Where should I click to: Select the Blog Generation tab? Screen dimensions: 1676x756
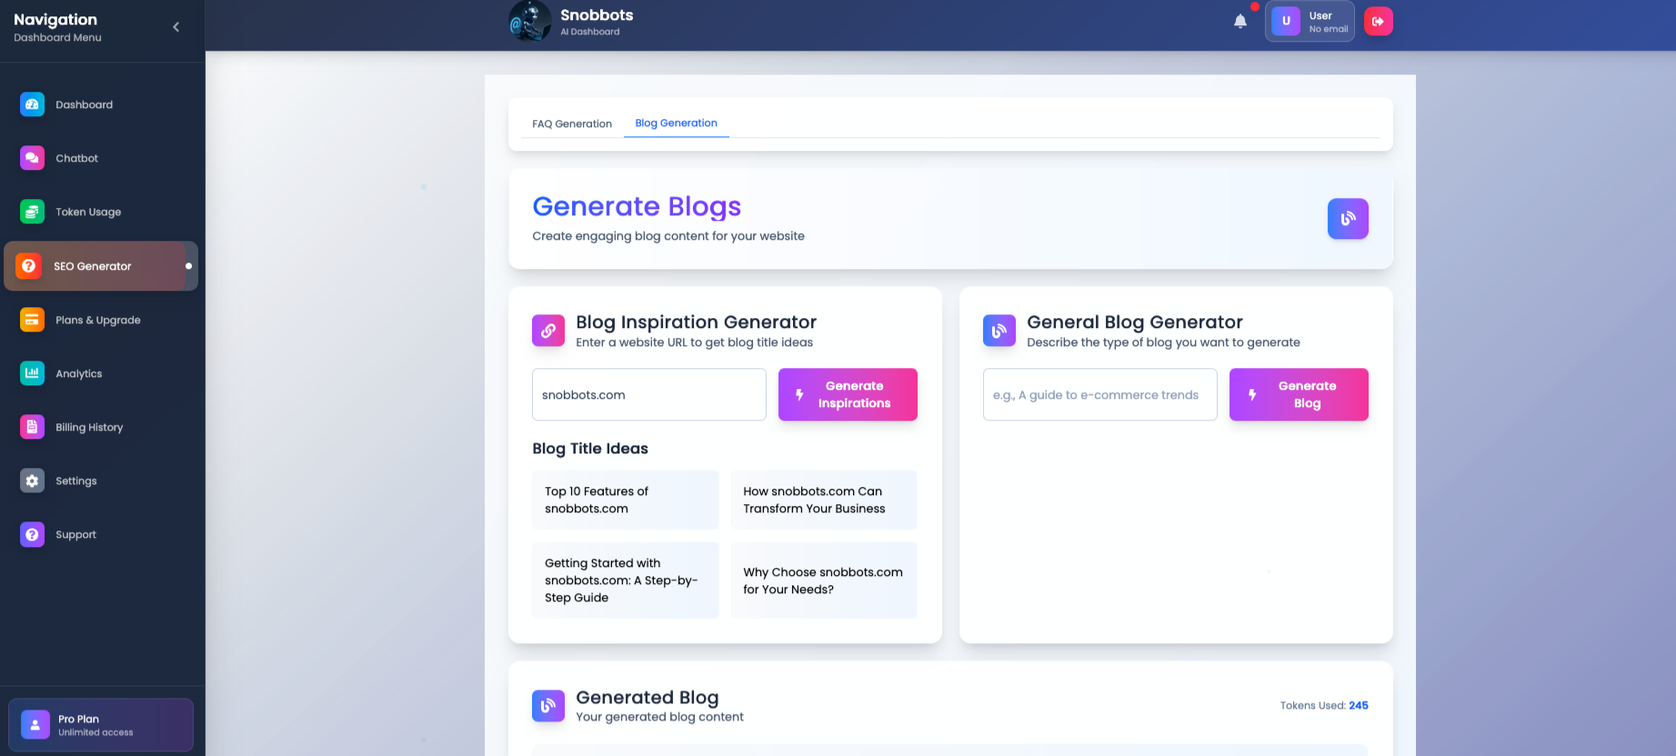[x=676, y=124]
